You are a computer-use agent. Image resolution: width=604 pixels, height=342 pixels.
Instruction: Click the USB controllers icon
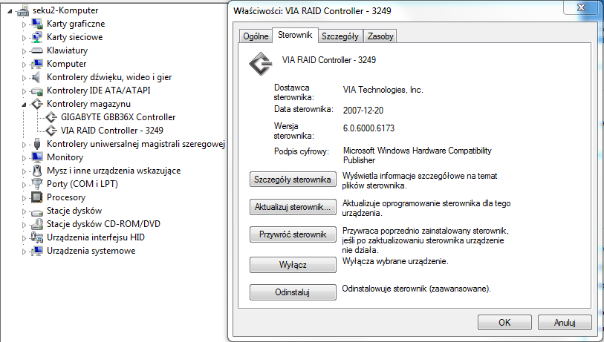point(37,144)
